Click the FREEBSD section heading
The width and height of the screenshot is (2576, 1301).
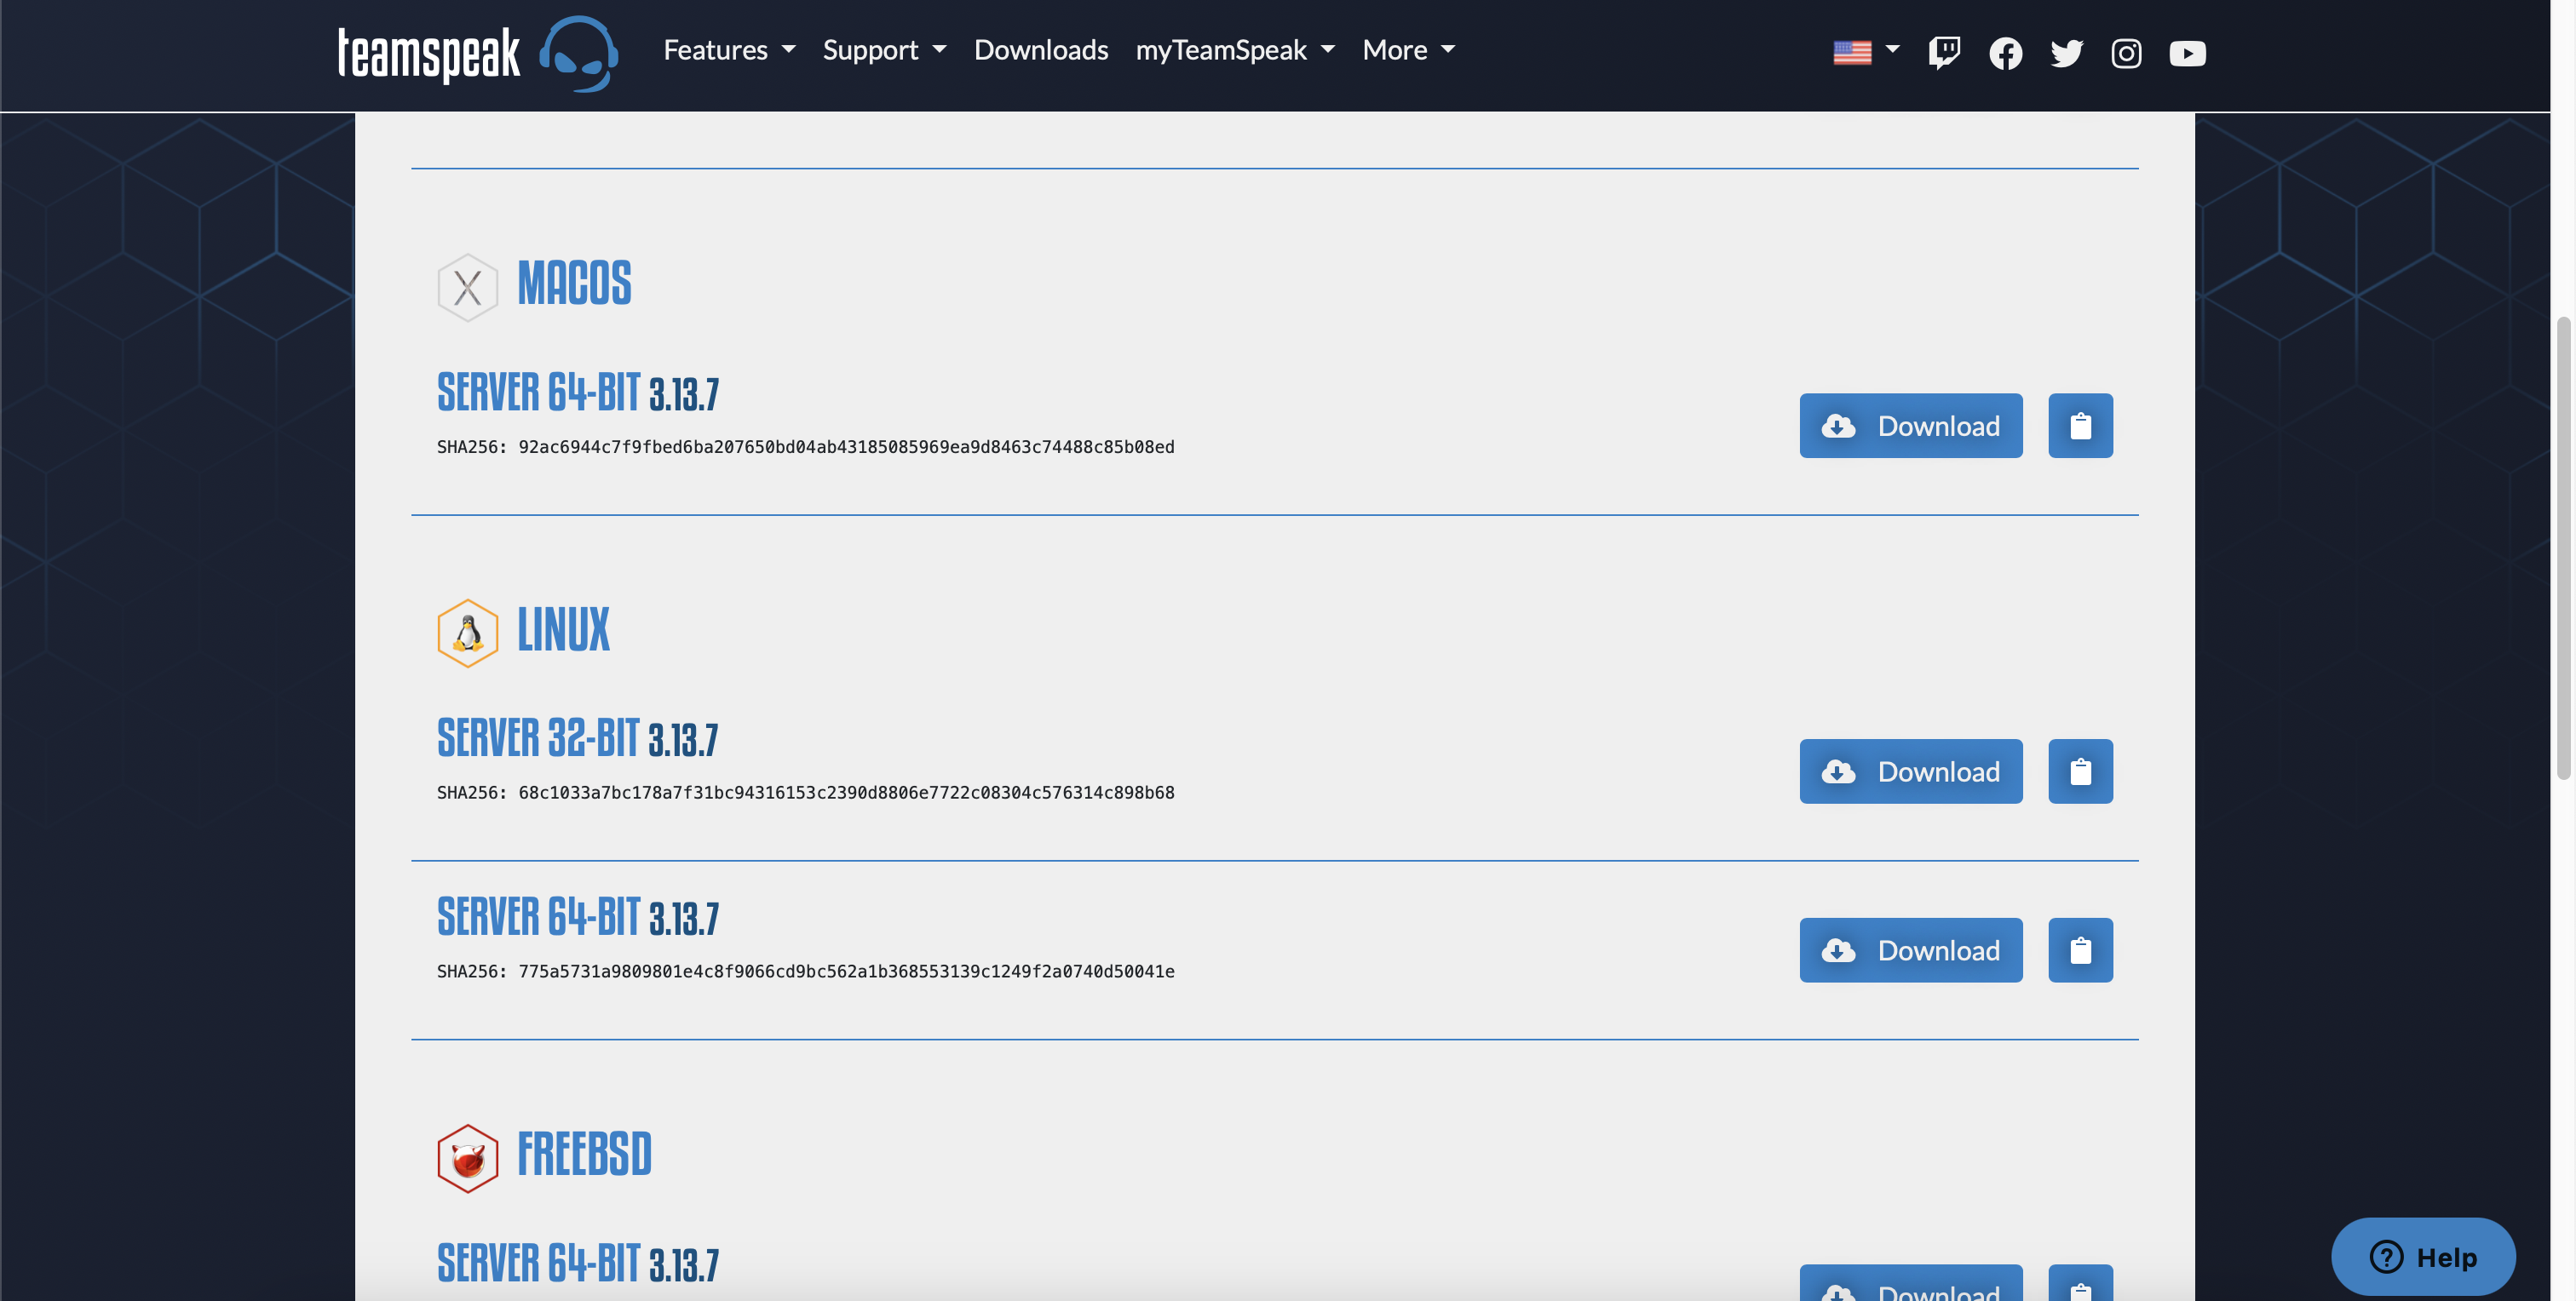(584, 1154)
